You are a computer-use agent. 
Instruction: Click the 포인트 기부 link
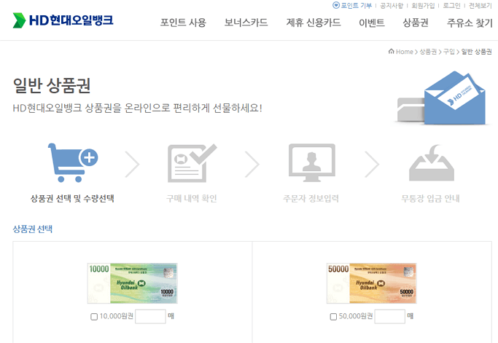(356, 5)
